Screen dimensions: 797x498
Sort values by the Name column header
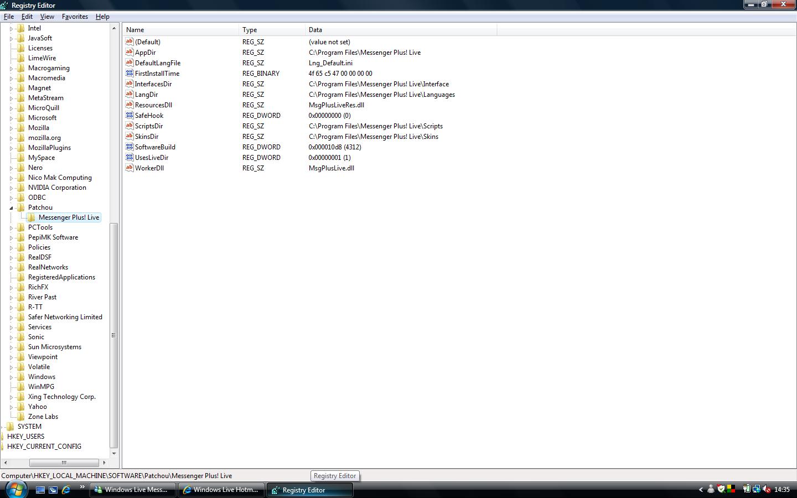(x=180, y=30)
